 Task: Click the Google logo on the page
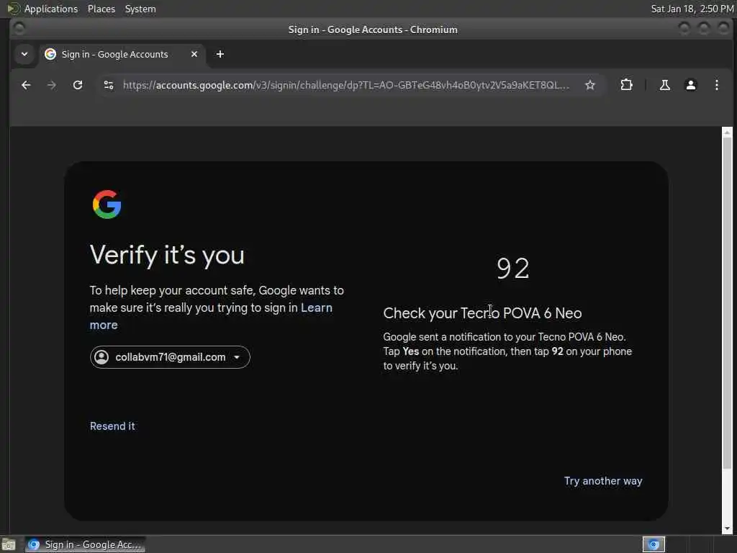pos(107,204)
